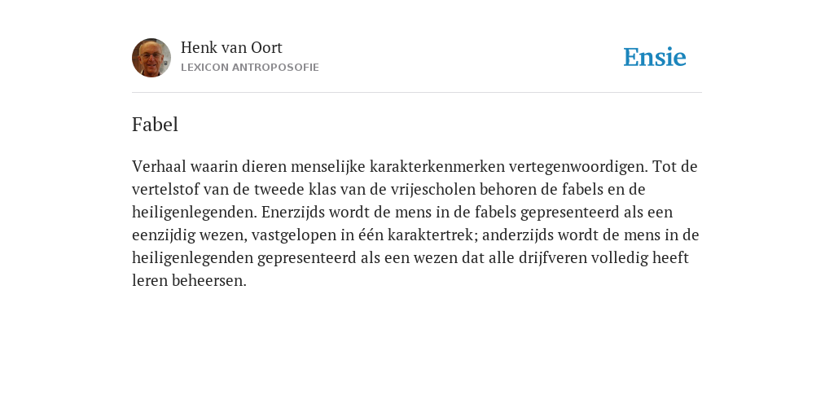
Task: Open the Ensie logo link
Action: pyautogui.click(x=655, y=57)
